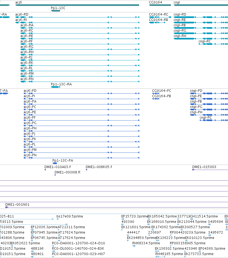
Task: Pick the cngl-RH transcript label
Action: (x=180, y=36)
